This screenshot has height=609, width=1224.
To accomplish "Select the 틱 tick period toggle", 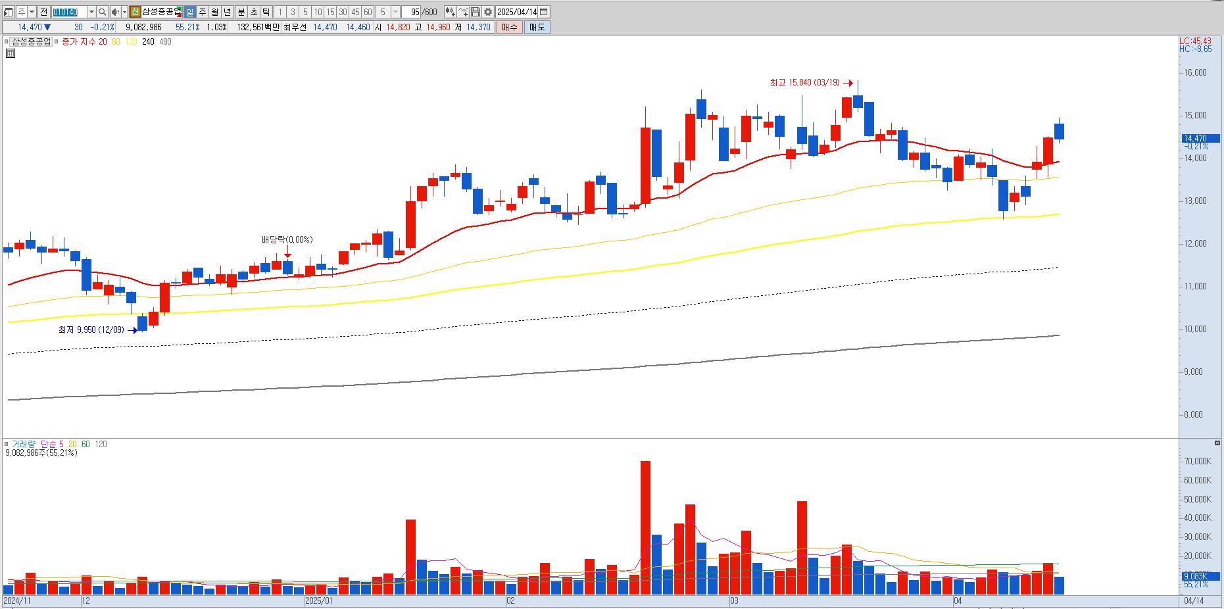I will tap(266, 12).
